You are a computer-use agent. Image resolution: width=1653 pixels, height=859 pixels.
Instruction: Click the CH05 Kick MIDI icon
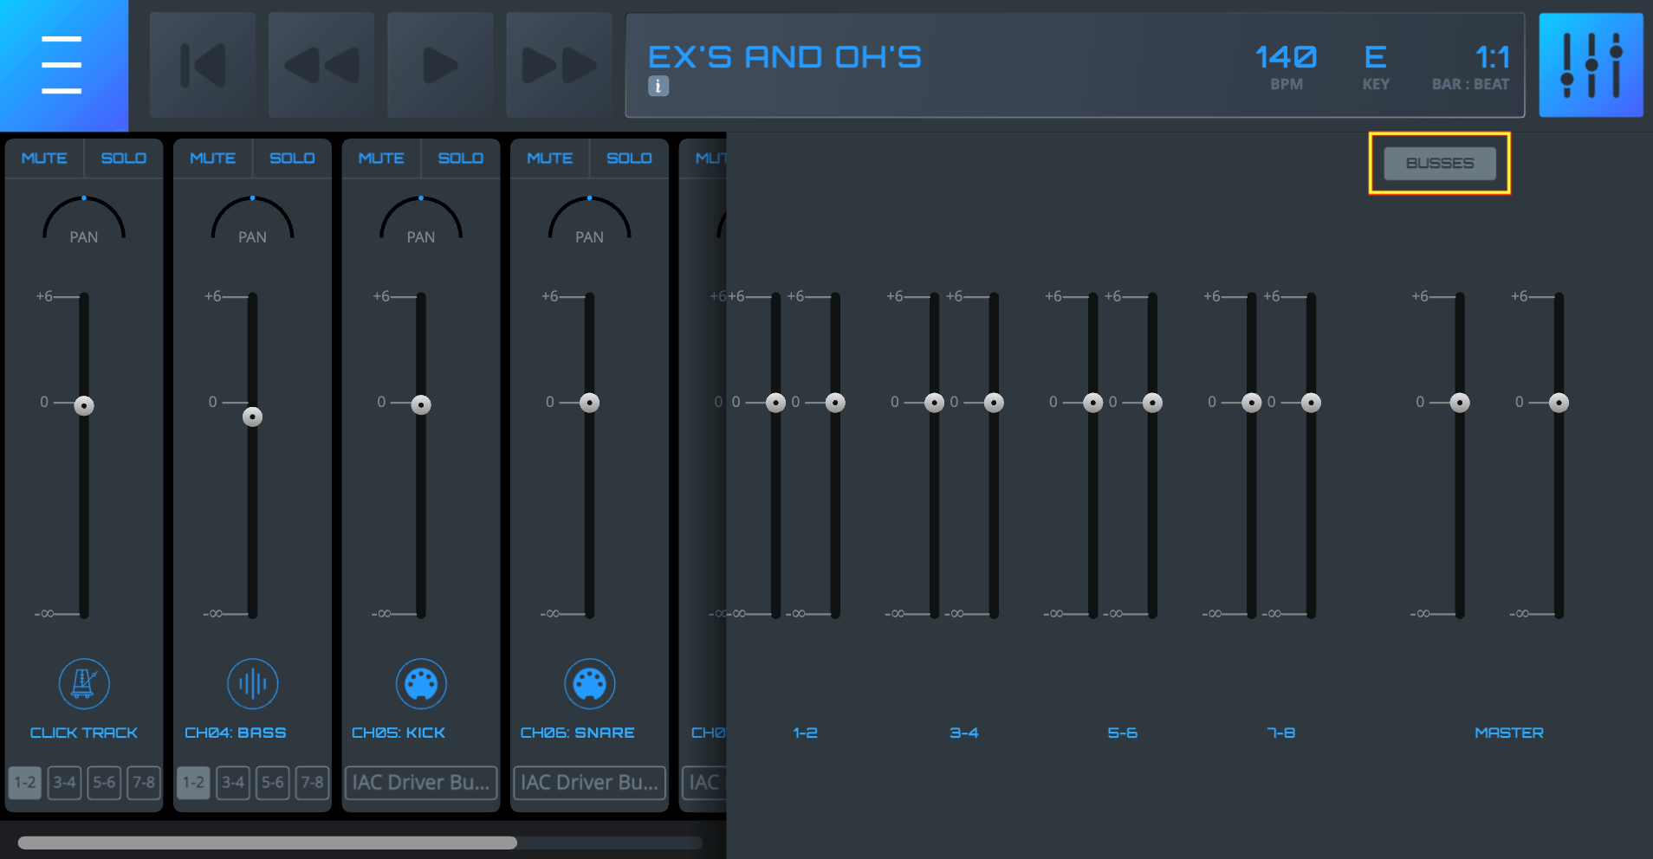tap(421, 683)
